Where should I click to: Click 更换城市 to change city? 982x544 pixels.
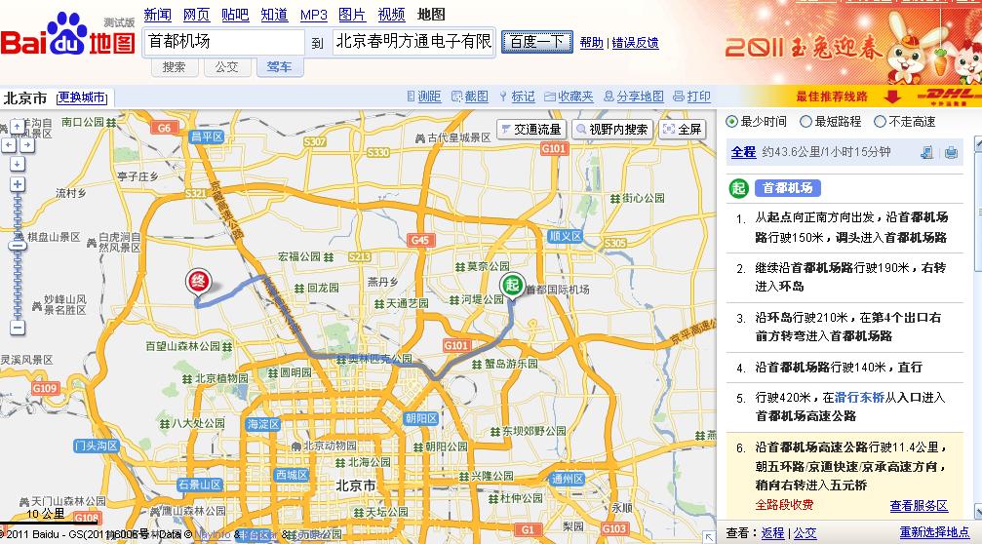82,97
